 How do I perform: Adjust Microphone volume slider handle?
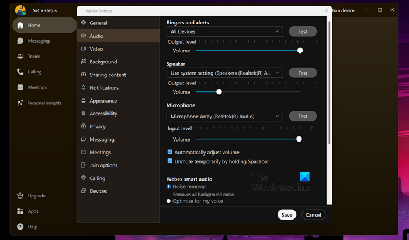click(299, 139)
